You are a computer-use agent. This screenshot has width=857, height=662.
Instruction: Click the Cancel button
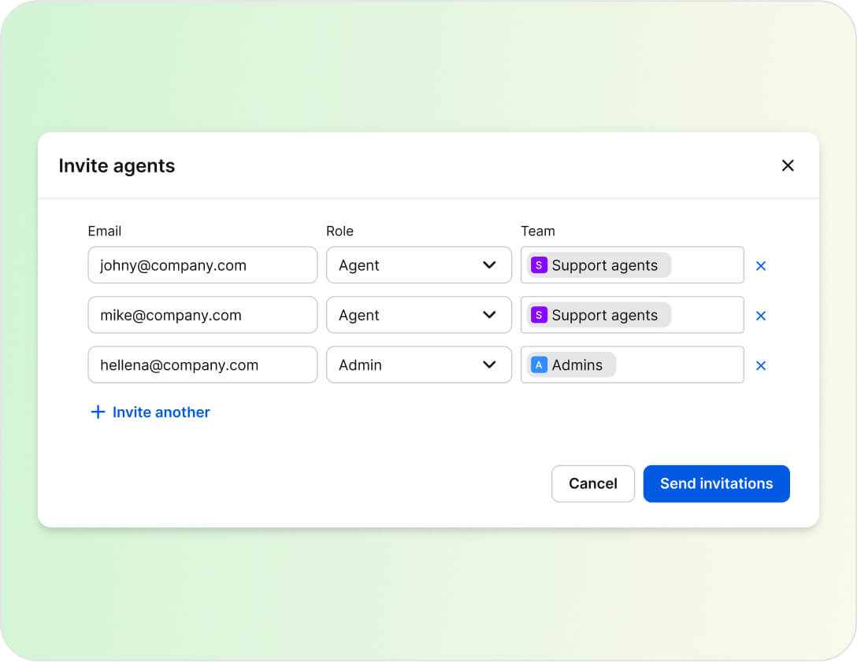(593, 483)
